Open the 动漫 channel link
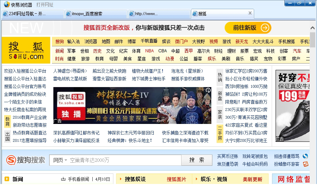Image resolution: width=317 pixels, height=191 pixels. click(170, 59)
